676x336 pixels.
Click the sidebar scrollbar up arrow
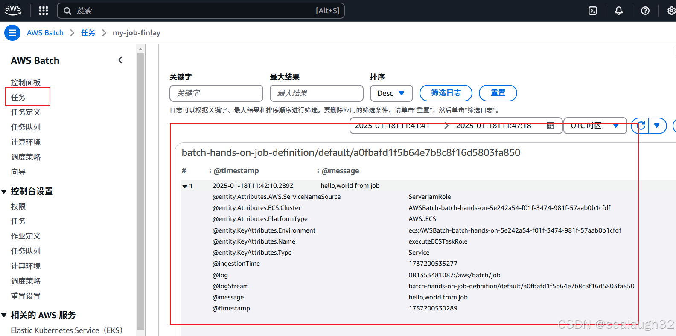(141, 49)
